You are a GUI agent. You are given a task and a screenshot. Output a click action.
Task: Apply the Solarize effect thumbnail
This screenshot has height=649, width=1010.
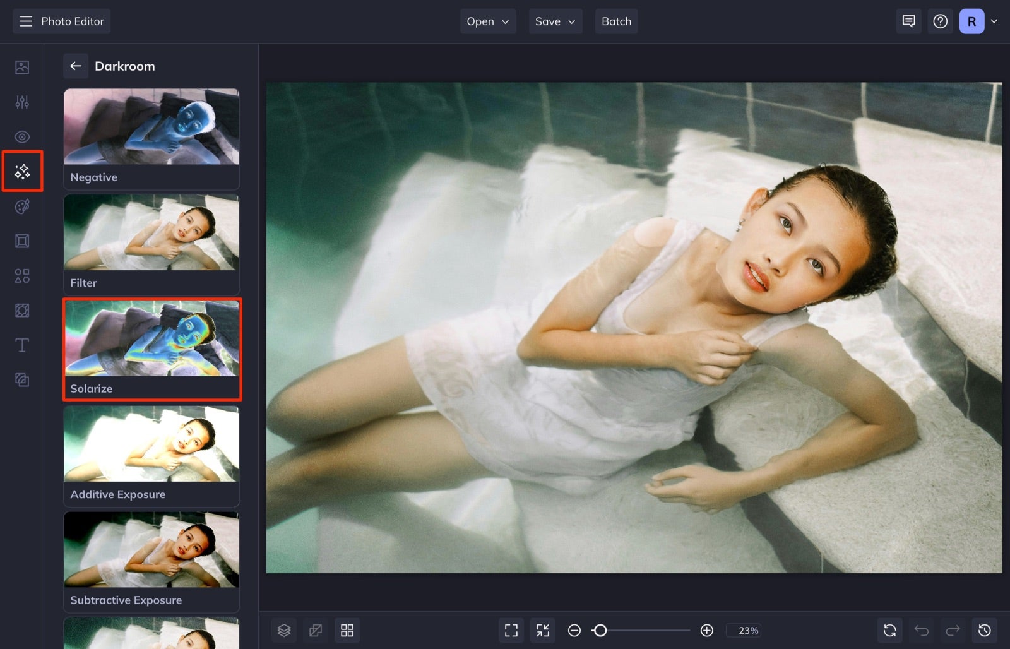(151, 348)
